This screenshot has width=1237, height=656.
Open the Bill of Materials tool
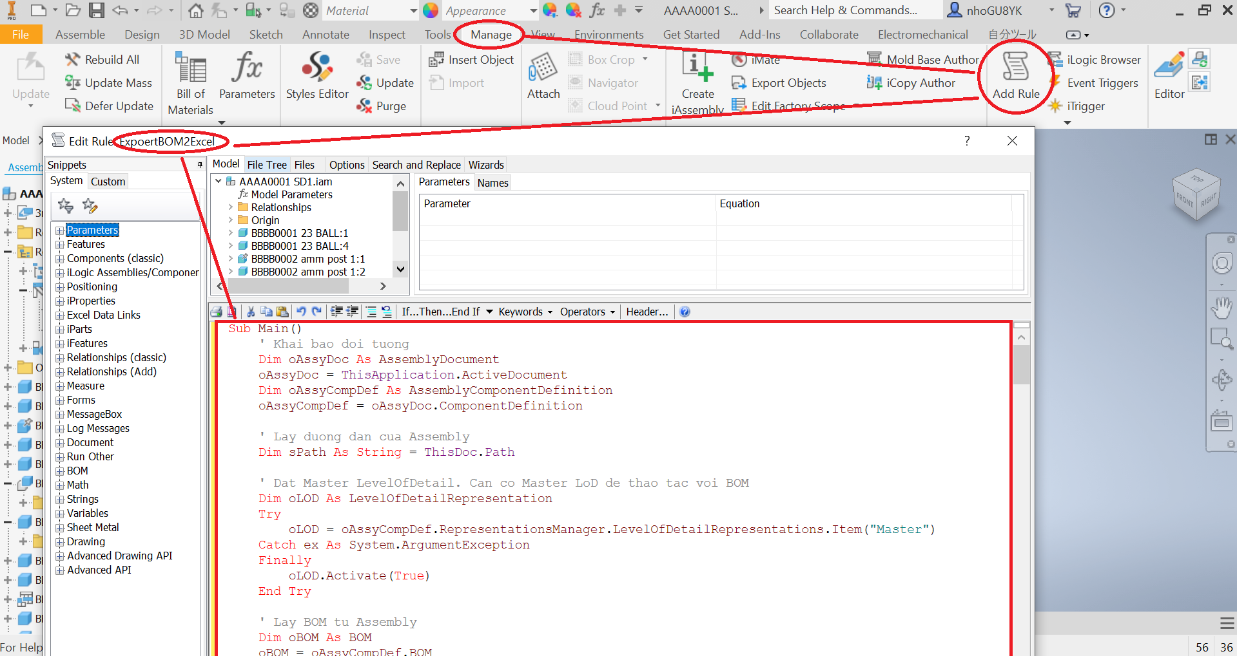[x=190, y=83]
